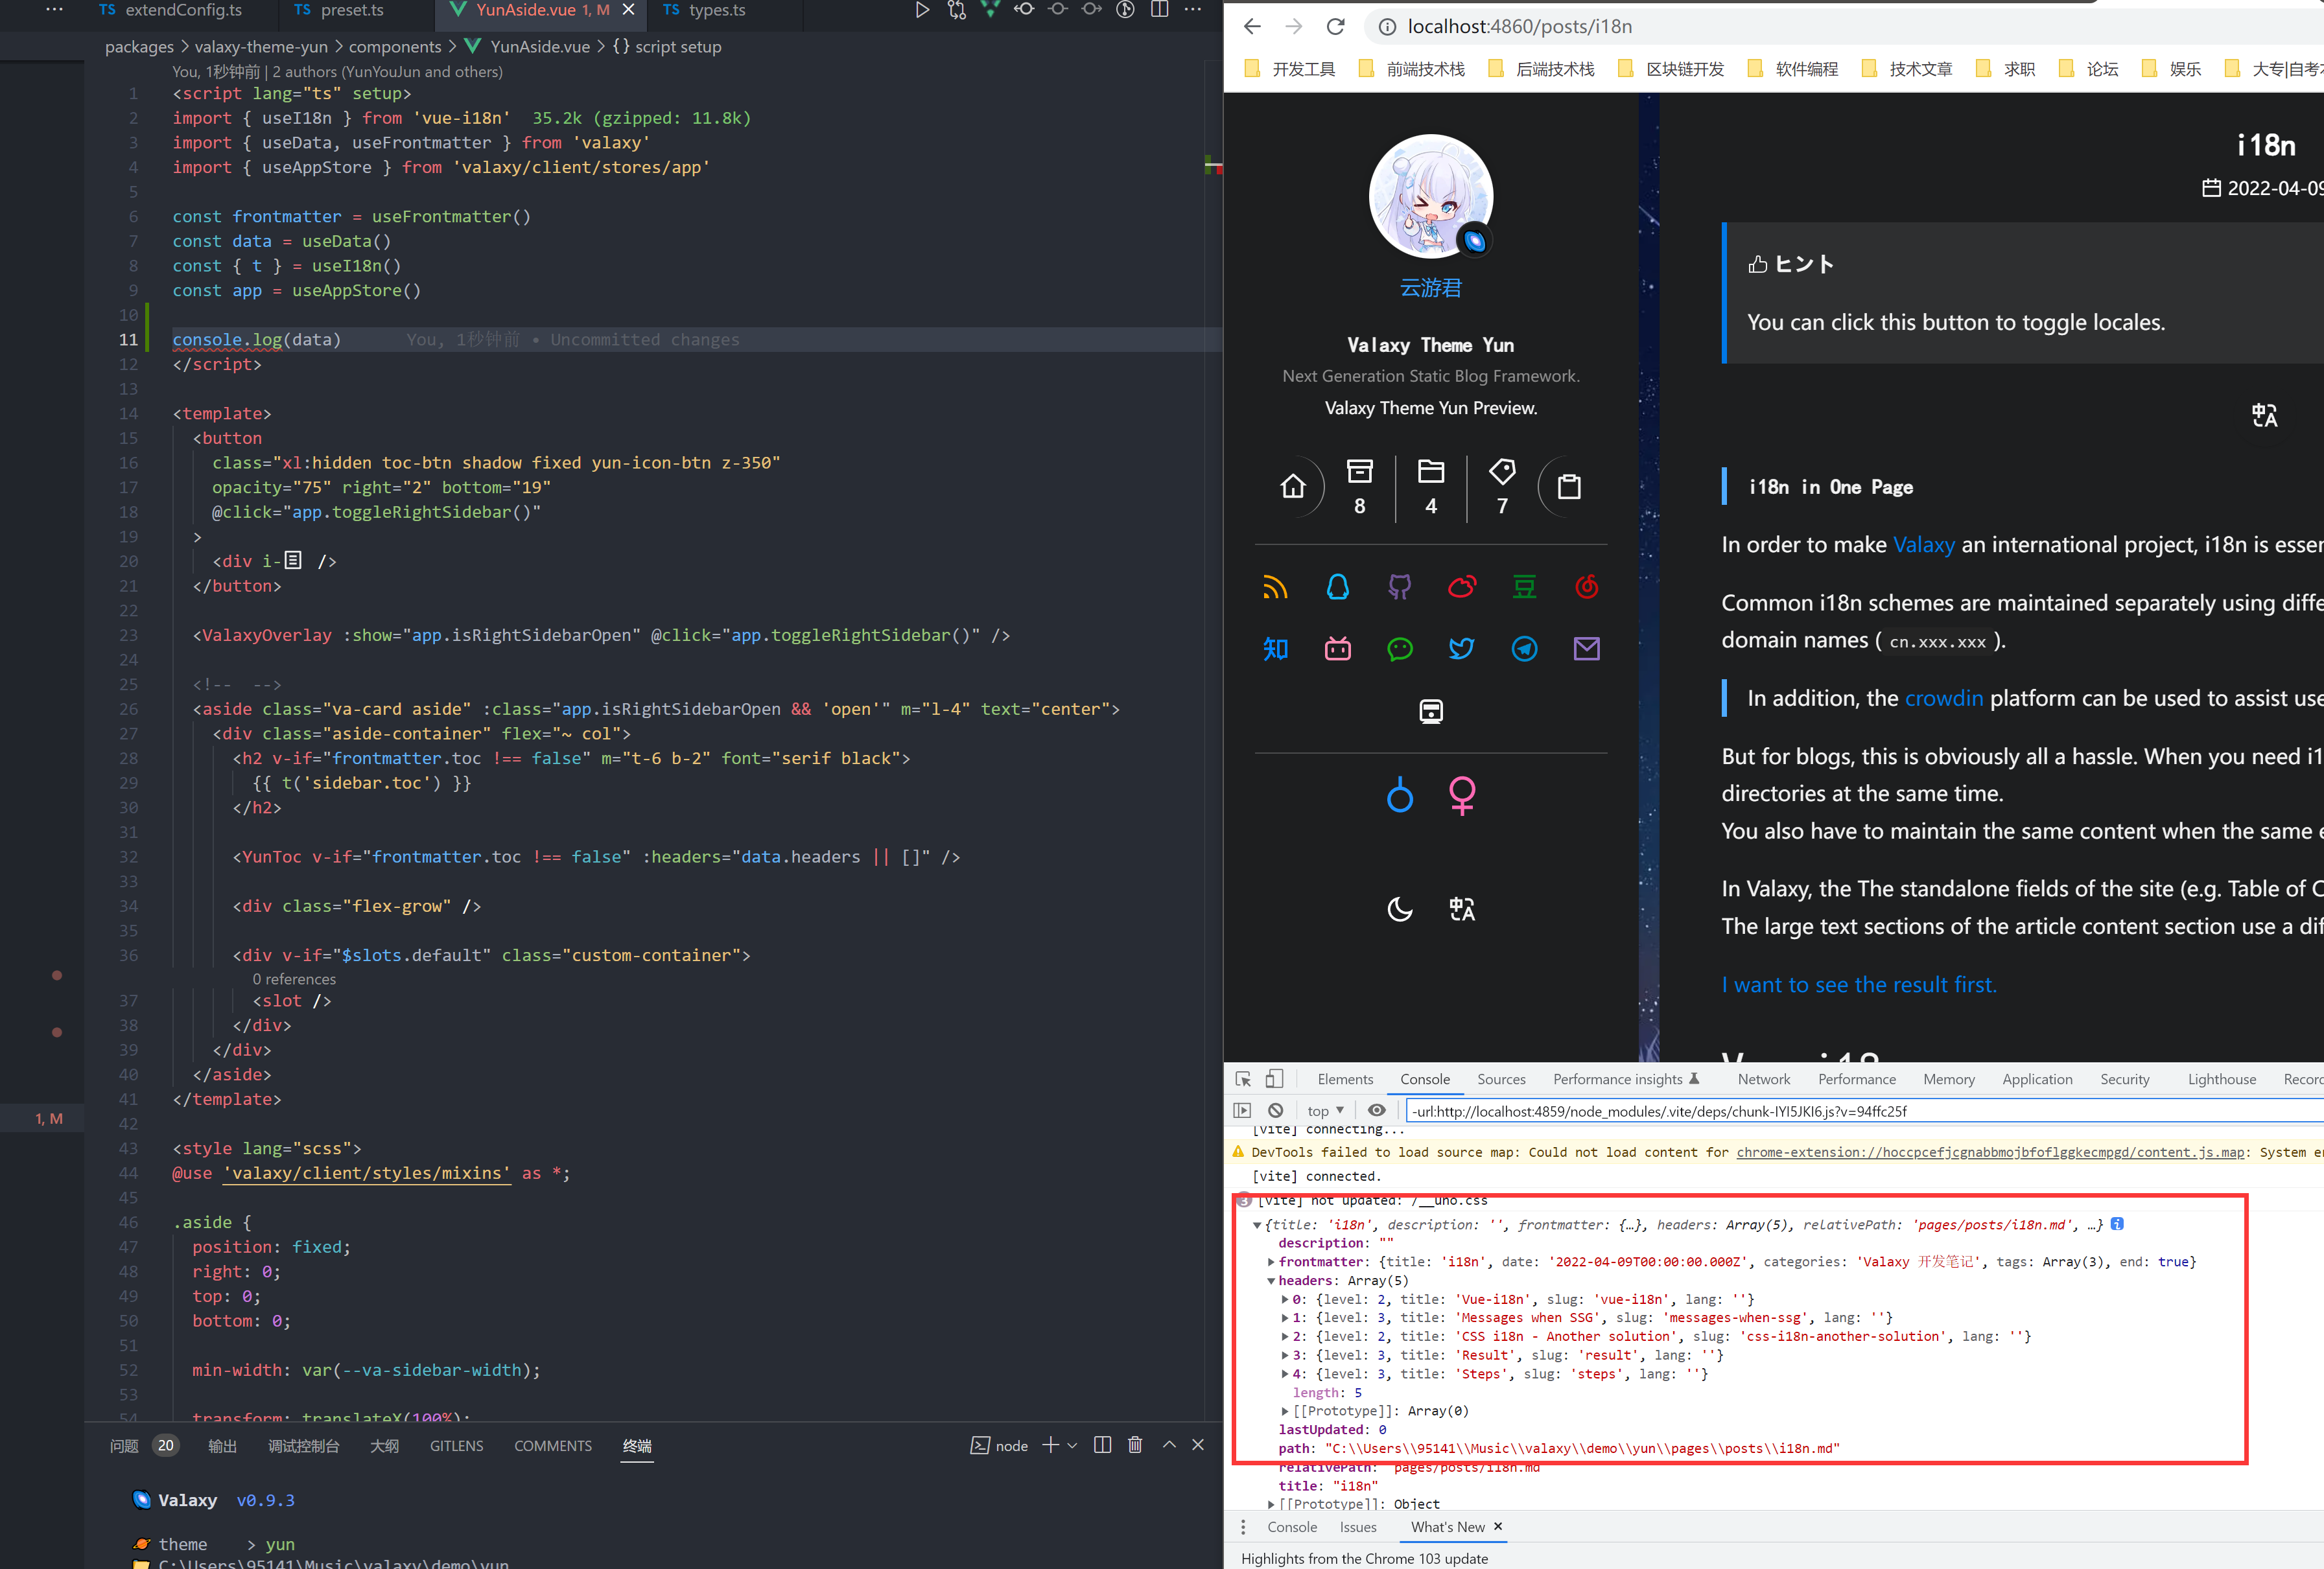Viewport: 2324px width, 1569px height.
Task: Click the red breakpoint dot near line 36
Action: pos(57,975)
